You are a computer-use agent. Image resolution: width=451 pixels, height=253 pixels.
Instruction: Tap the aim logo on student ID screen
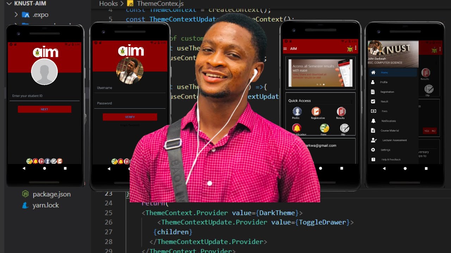(x=45, y=52)
